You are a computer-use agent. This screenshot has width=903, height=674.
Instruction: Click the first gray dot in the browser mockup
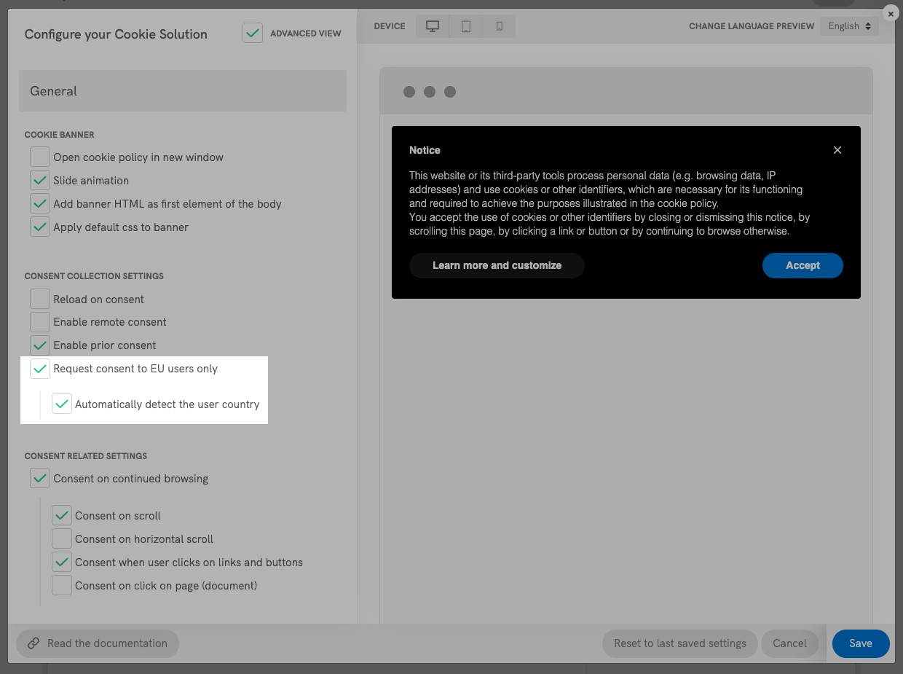coord(409,92)
